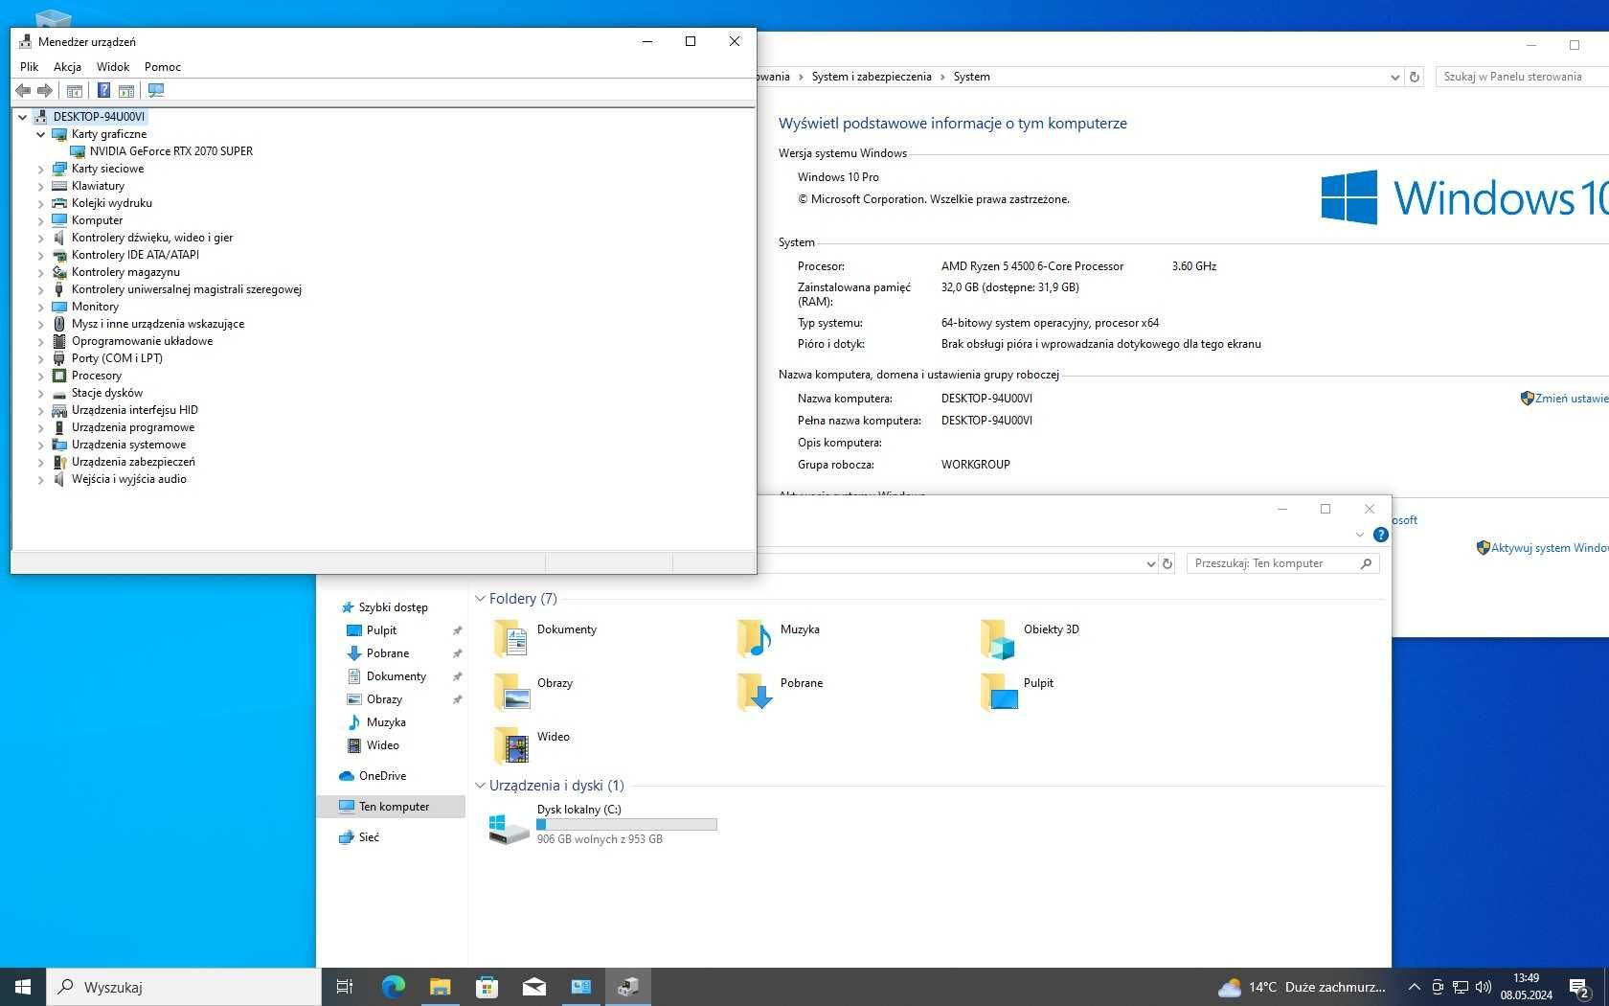1609x1006 pixels.
Task: Open the Obiekty 3D folder icon
Action: tap(998, 639)
